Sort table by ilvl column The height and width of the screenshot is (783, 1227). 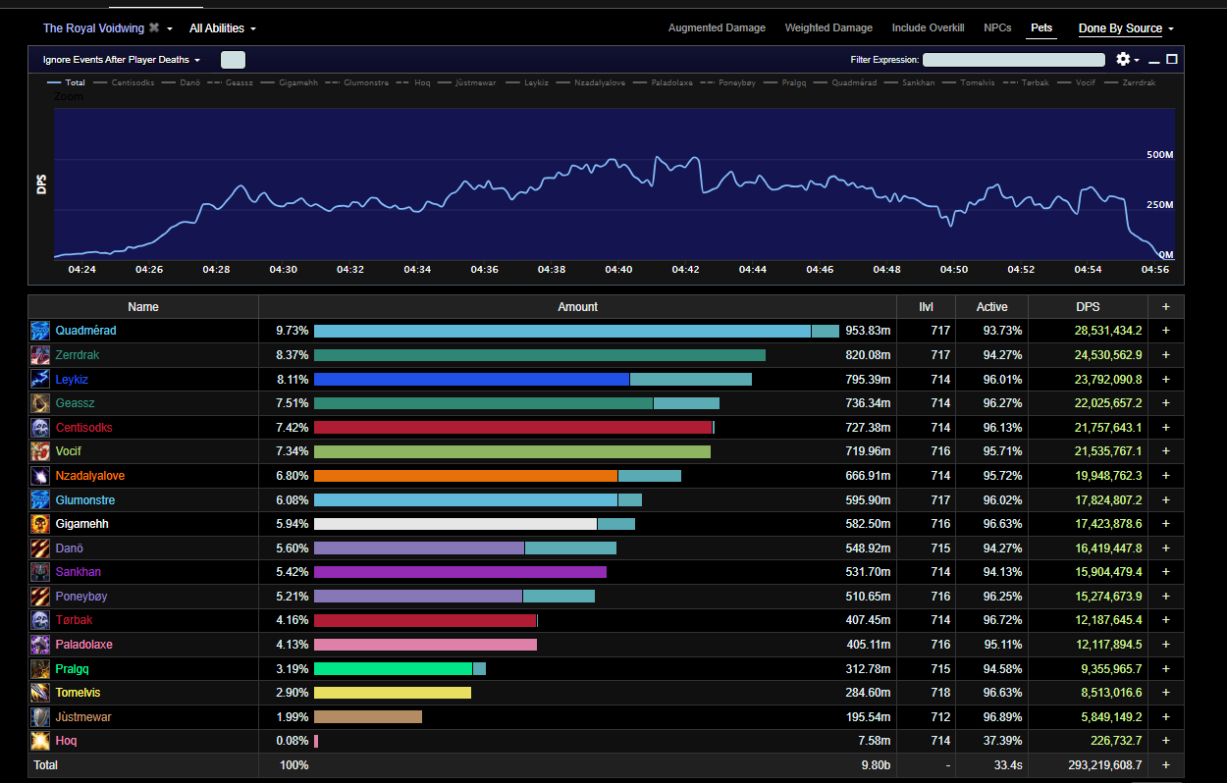pyautogui.click(x=926, y=307)
